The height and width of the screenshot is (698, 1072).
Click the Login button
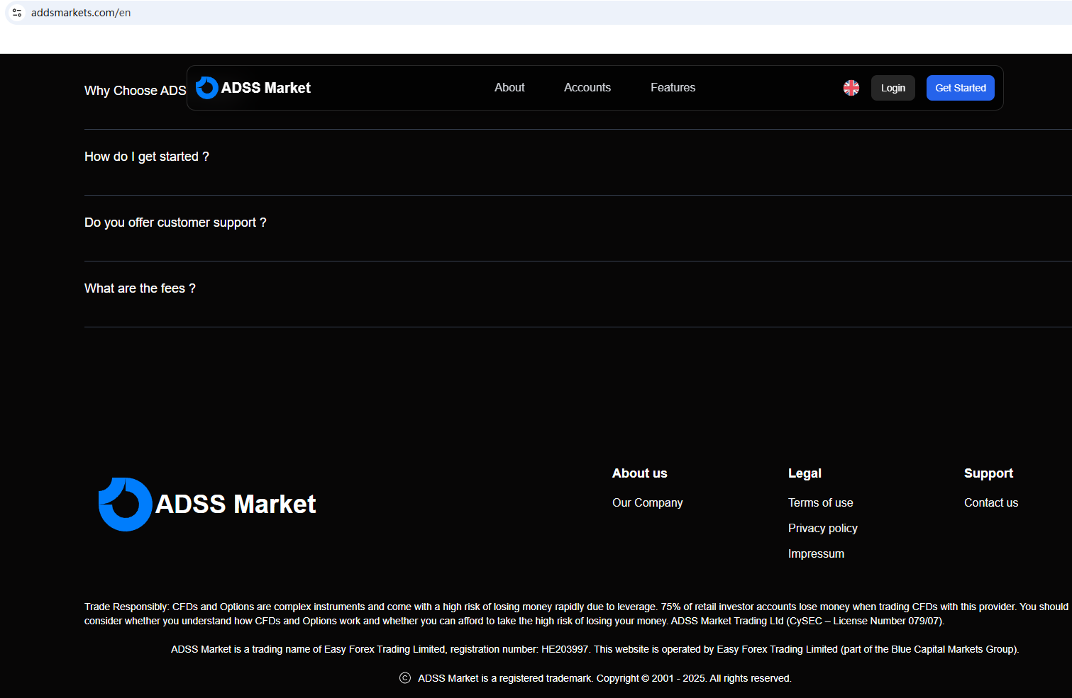coord(893,88)
